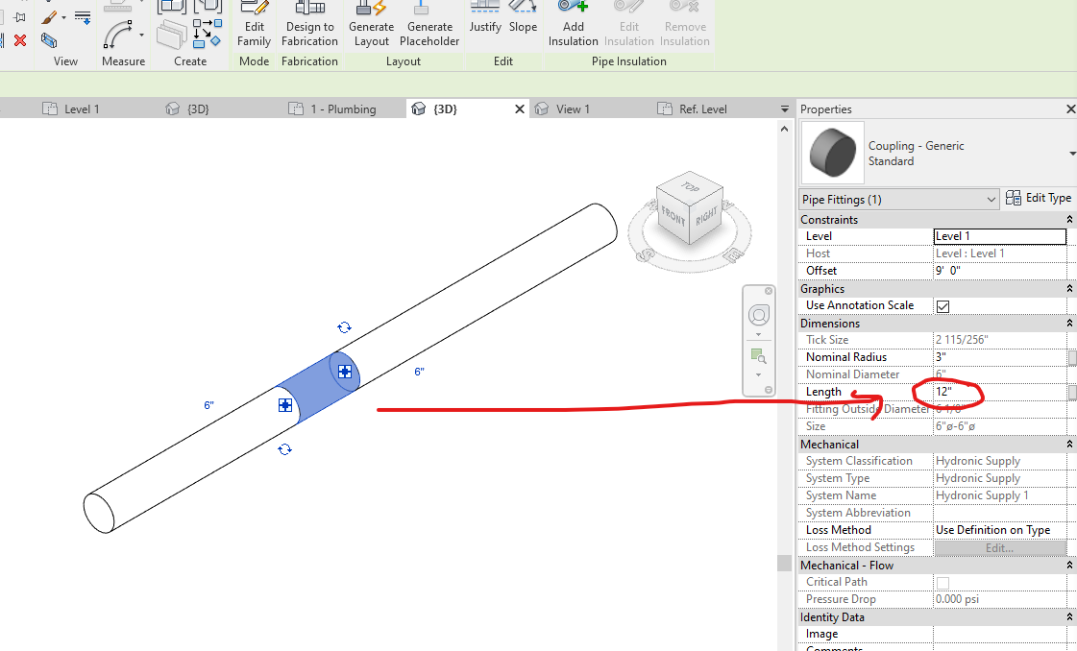The height and width of the screenshot is (651, 1077).
Task: Click Generate Placeholder tool
Action: coord(429,24)
